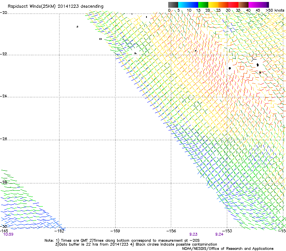Click the brown 35-40 knots color segment
Screen dimensions: 286x251
[x=243, y=5]
